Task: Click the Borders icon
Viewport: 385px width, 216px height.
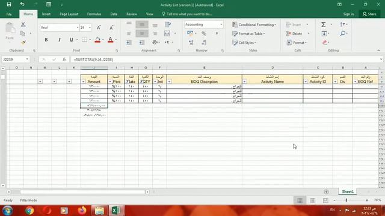Action: 84,40
